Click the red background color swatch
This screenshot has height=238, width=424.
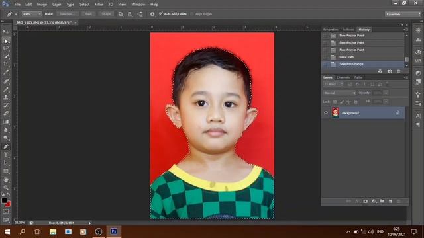tap(8, 204)
